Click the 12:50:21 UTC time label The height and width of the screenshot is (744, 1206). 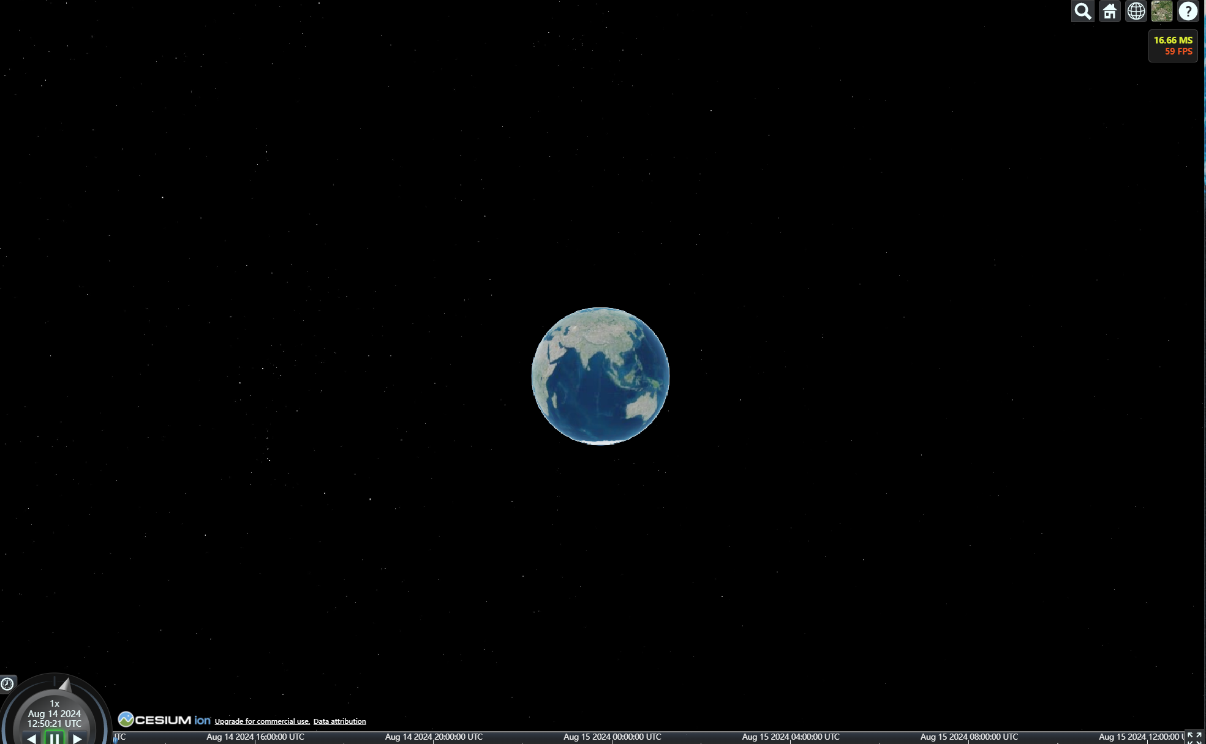coord(55,724)
